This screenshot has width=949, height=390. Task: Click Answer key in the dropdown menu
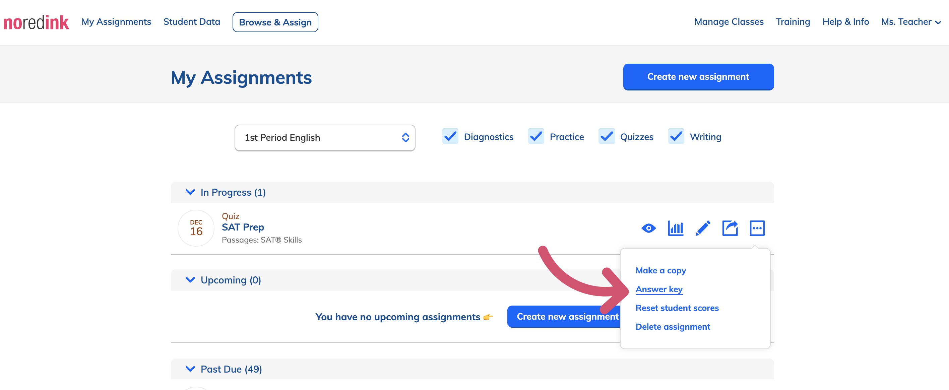pos(660,289)
